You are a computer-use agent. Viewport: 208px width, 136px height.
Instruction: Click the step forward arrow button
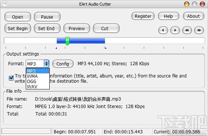pos(175,30)
